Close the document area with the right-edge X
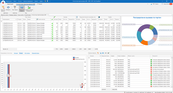 pyautogui.click(x=172, y=15)
